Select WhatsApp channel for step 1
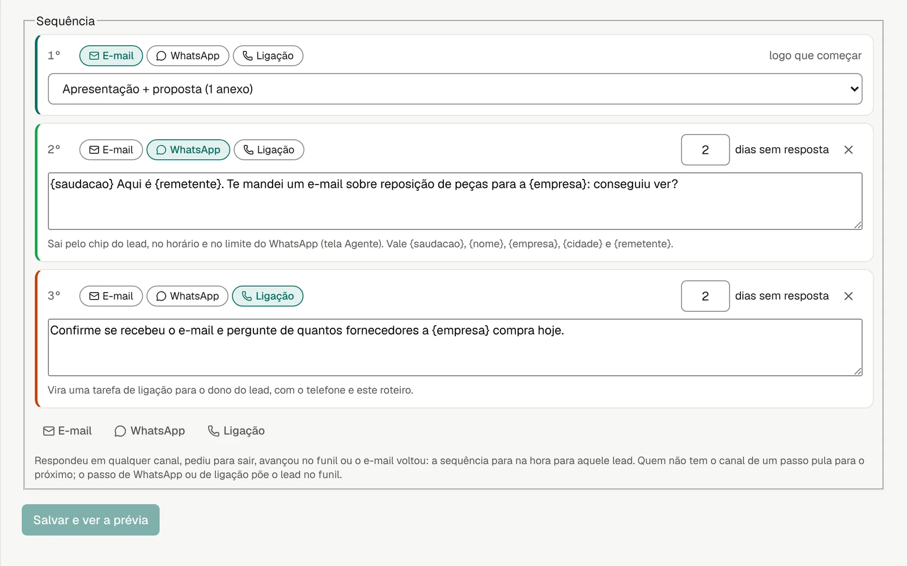907x566 pixels. click(x=188, y=55)
